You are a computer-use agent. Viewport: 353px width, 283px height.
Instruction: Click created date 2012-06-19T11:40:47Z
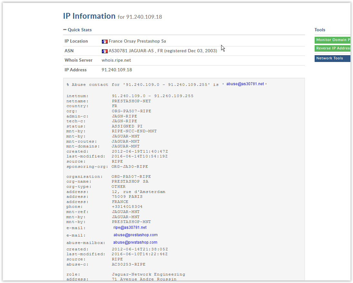pos(140,151)
